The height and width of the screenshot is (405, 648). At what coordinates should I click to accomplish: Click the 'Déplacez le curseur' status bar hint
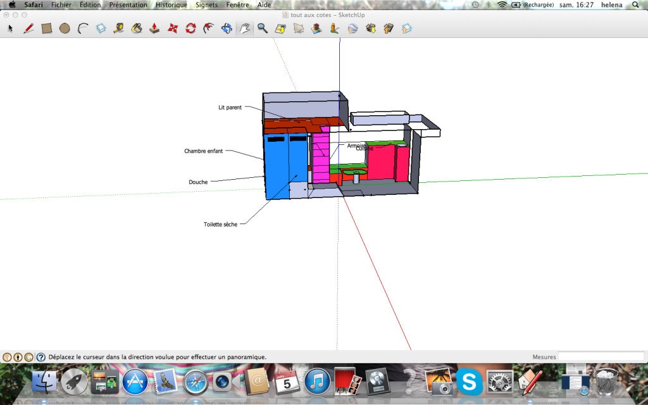[158, 357]
